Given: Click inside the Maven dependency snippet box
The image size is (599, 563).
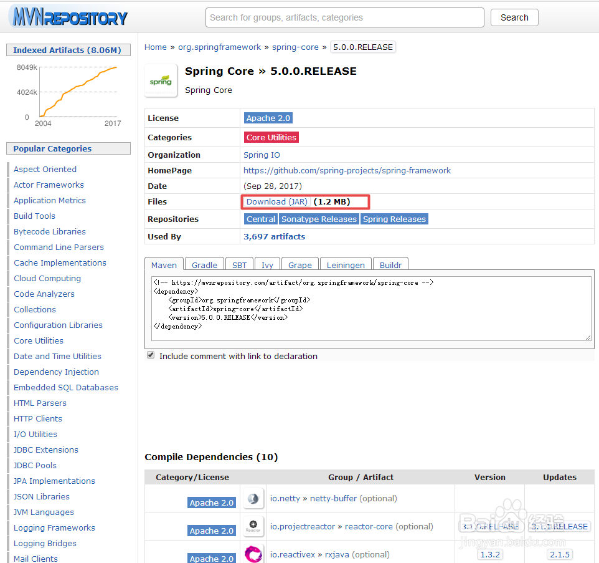Looking at the screenshot, I should pos(371,308).
